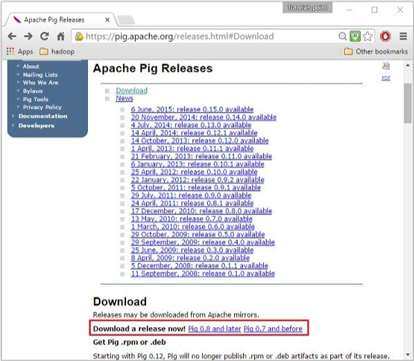Click the scrollbar down arrow
This screenshot has width=414, height=361.
408,355
